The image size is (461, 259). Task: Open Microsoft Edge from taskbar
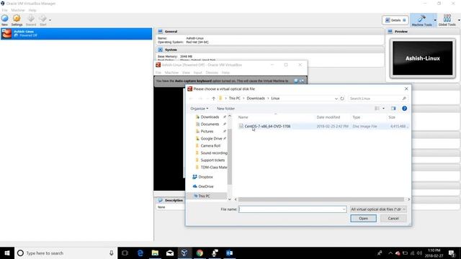point(140,253)
